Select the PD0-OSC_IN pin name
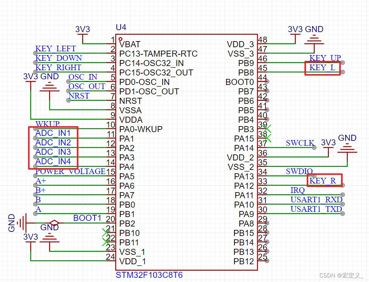 (x=144, y=82)
